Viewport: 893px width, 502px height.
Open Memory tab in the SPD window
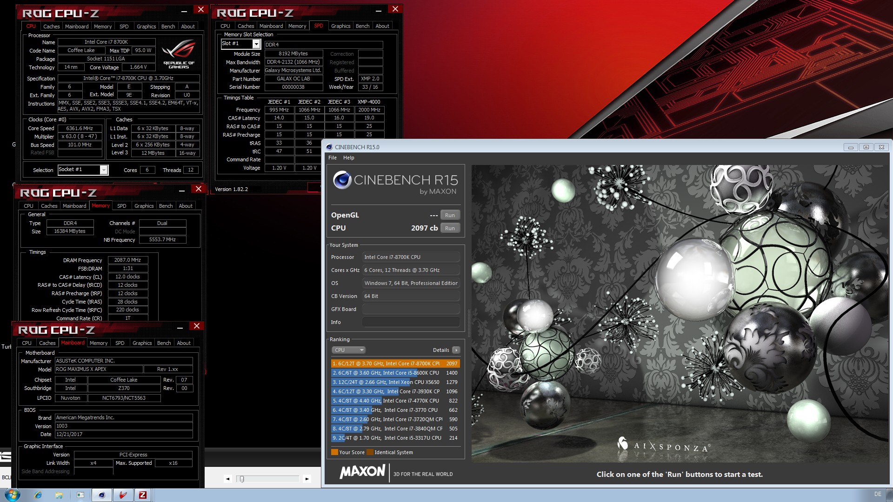click(x=297, y=26)
